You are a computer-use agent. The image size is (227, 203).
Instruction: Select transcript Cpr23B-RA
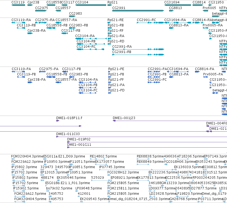(x=30, y=33)
